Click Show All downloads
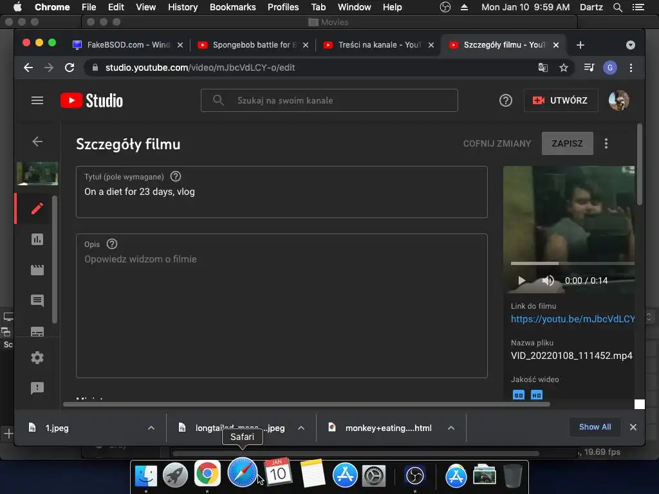659x494 pixels. click(595, 427)
